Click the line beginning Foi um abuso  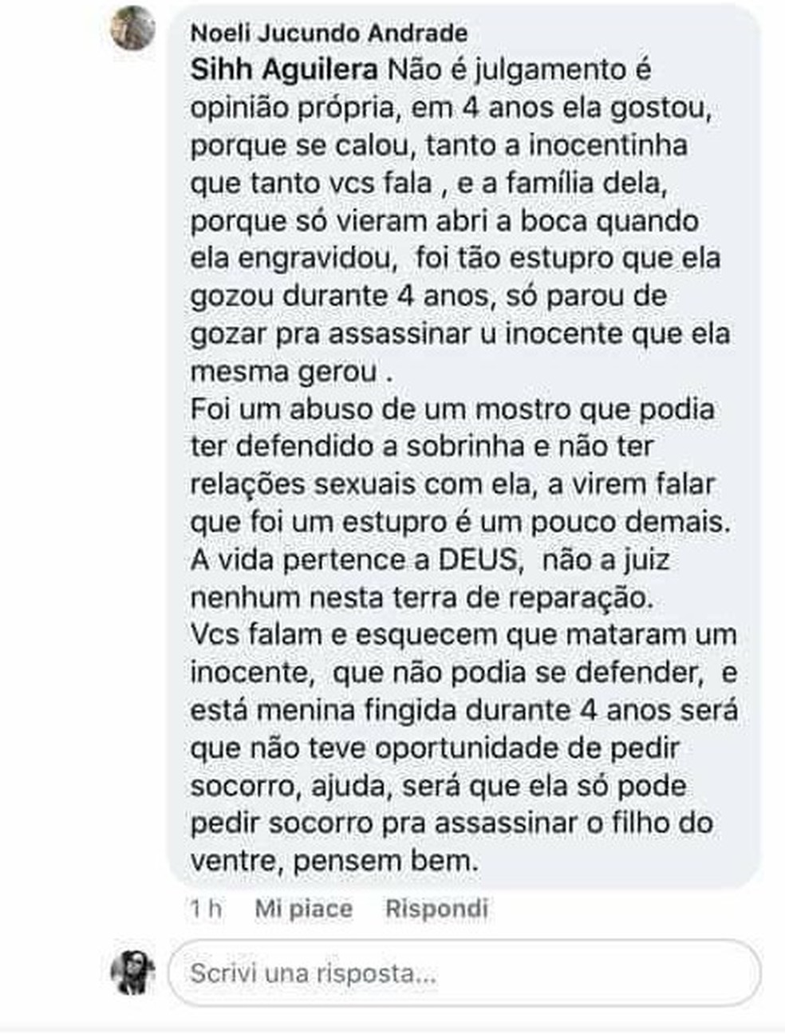point(452,409)
